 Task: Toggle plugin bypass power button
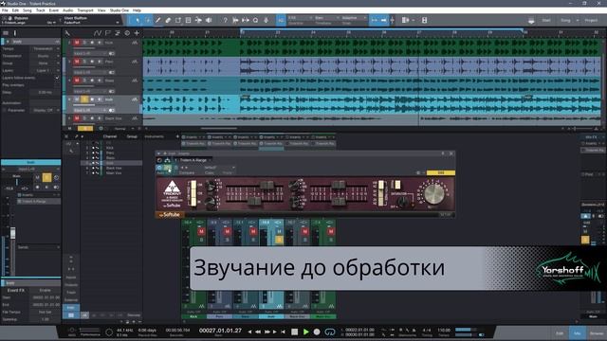coord(159,168)
